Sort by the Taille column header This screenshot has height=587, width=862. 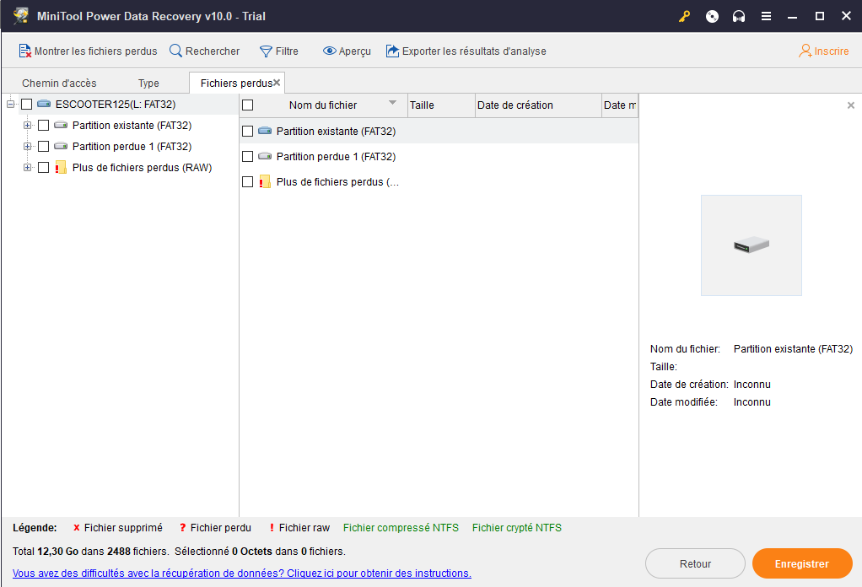pyautogui.click(x=441, y=105)
